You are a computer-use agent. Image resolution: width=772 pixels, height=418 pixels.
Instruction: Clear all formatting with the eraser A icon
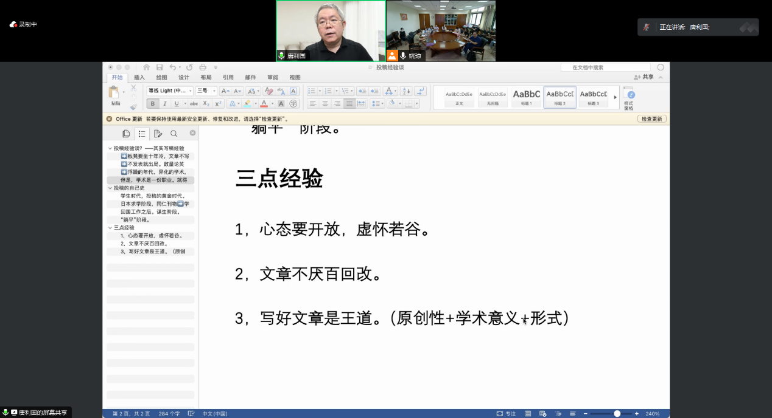pos(268,91)
